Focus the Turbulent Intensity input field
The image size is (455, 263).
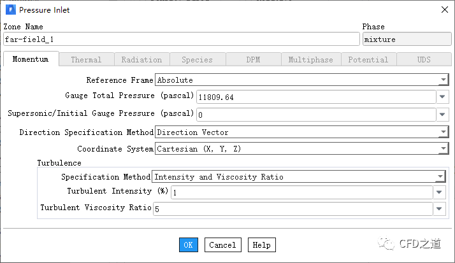click(x=301, y=192)
